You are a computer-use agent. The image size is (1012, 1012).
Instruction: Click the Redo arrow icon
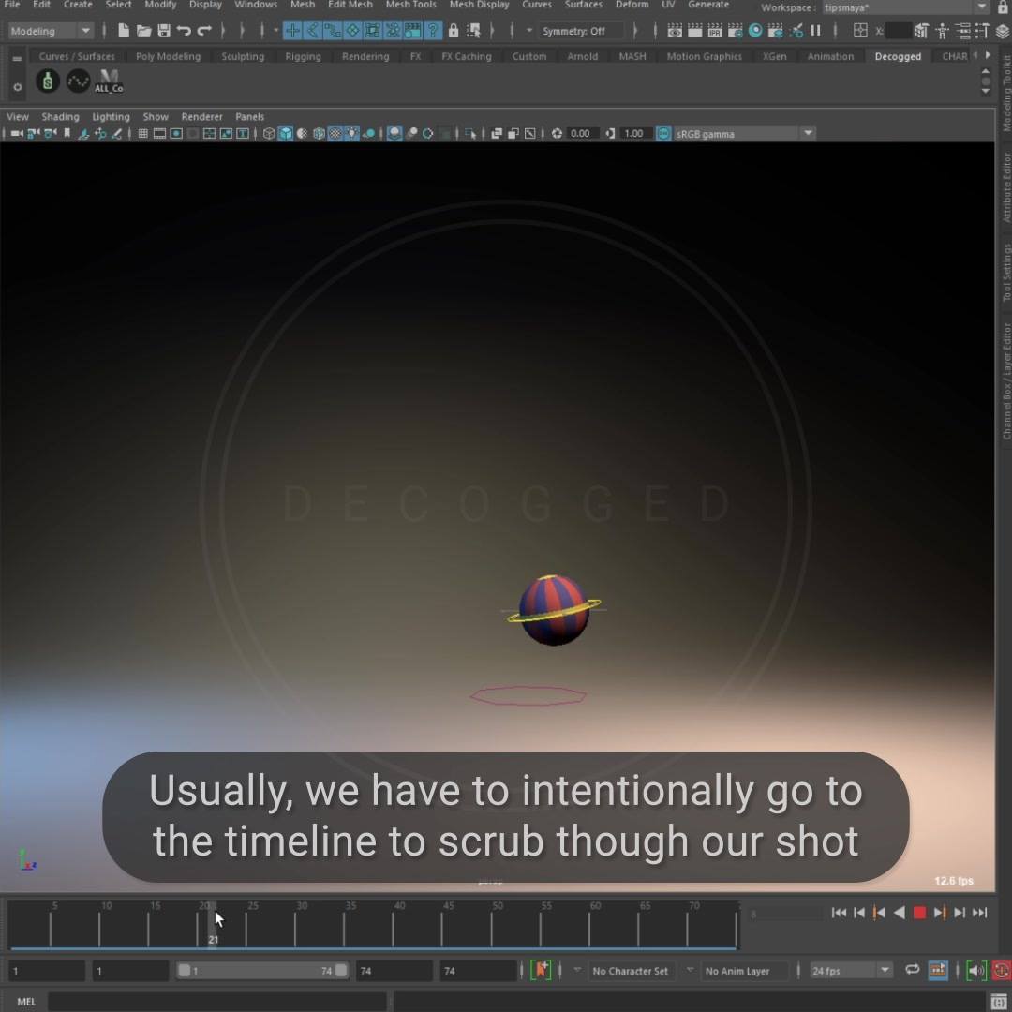(x=204, y=30)
